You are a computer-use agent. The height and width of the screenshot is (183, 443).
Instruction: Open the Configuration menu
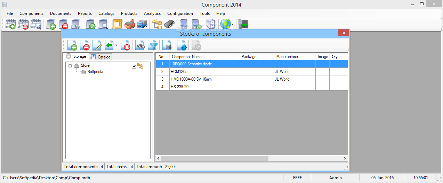[x=180, y=13]
